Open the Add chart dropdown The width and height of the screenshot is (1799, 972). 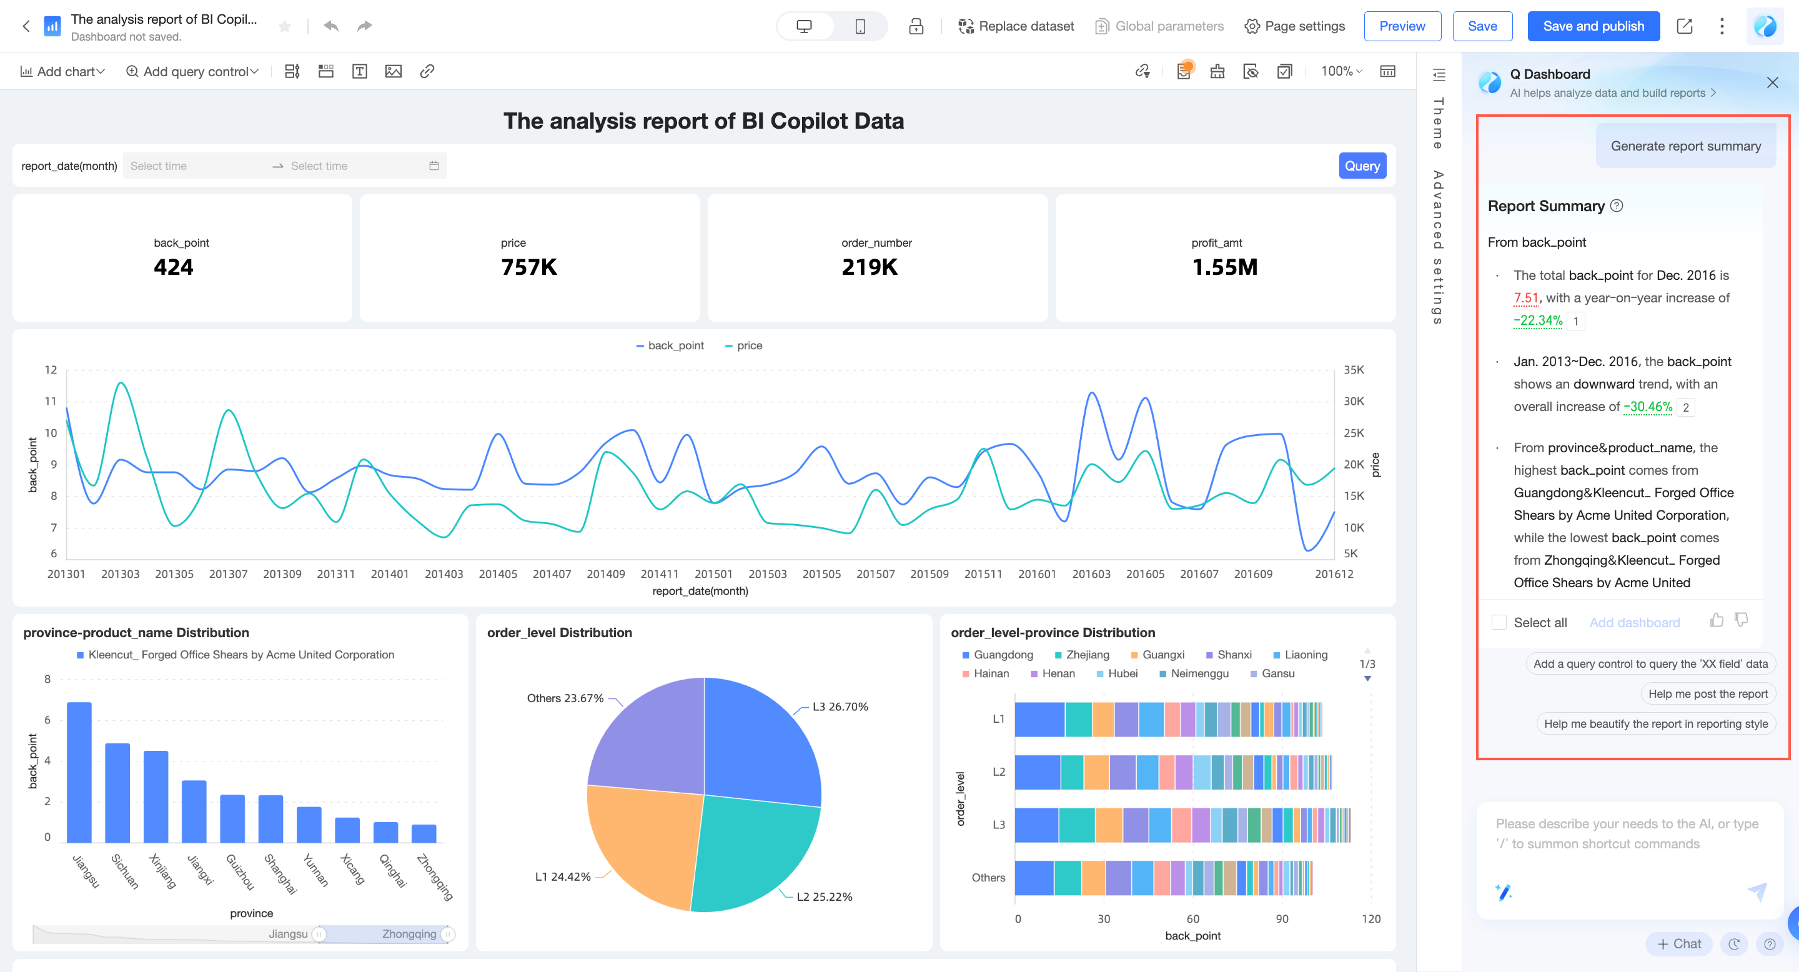(63, 71)
